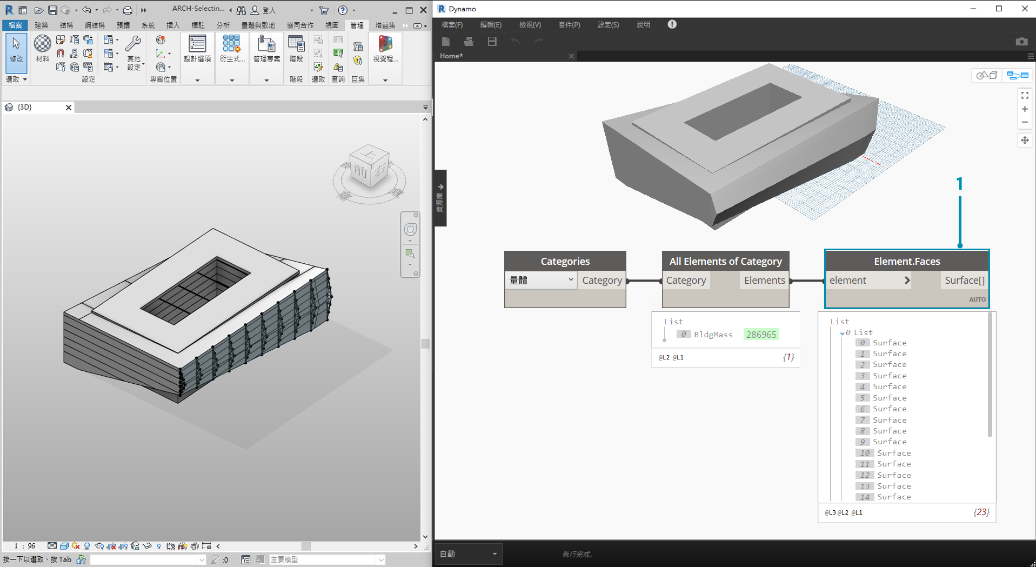Open the 主要模型 design option dropdown in status bar
This screenshot has width=1036, height=567.
click(326, 559)
